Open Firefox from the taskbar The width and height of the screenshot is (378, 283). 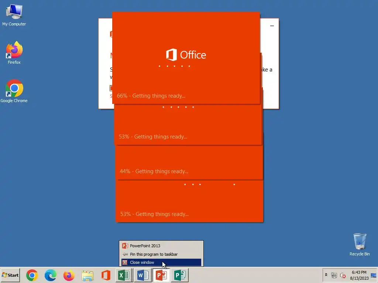coord(69,275)
